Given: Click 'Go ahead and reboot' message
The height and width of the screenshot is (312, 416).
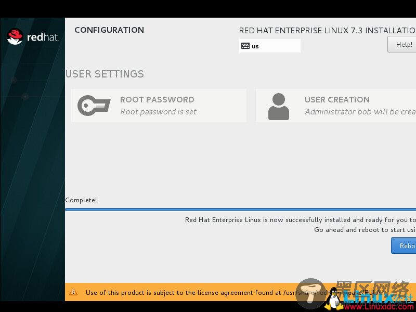Looking at the screenshot, I should tap(365, 230).
